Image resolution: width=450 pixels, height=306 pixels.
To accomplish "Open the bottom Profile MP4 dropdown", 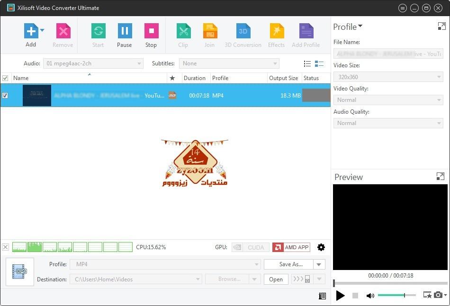I will pyautogui.click(x=165, y=264).
